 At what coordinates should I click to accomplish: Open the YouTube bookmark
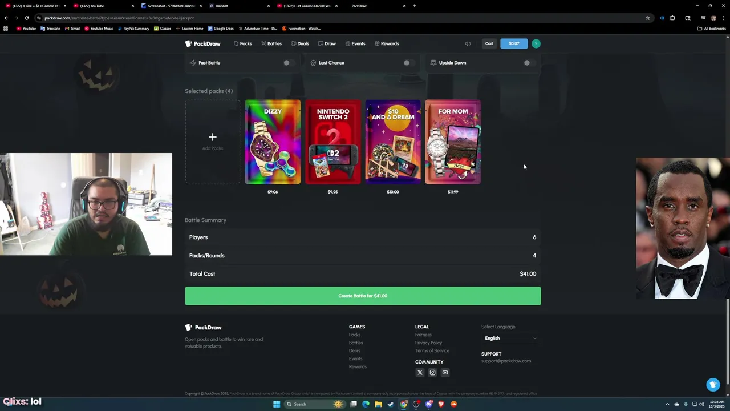pos(26,28)
